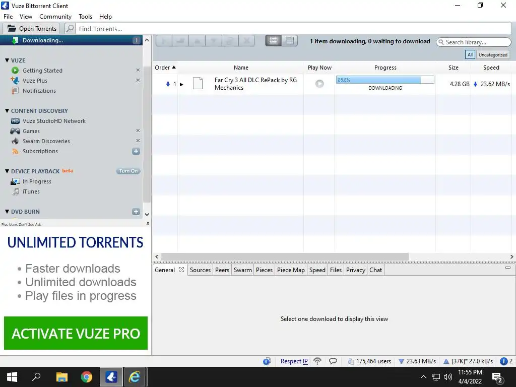Click the status bar blue info icon
516x387 pixels.
267,361
